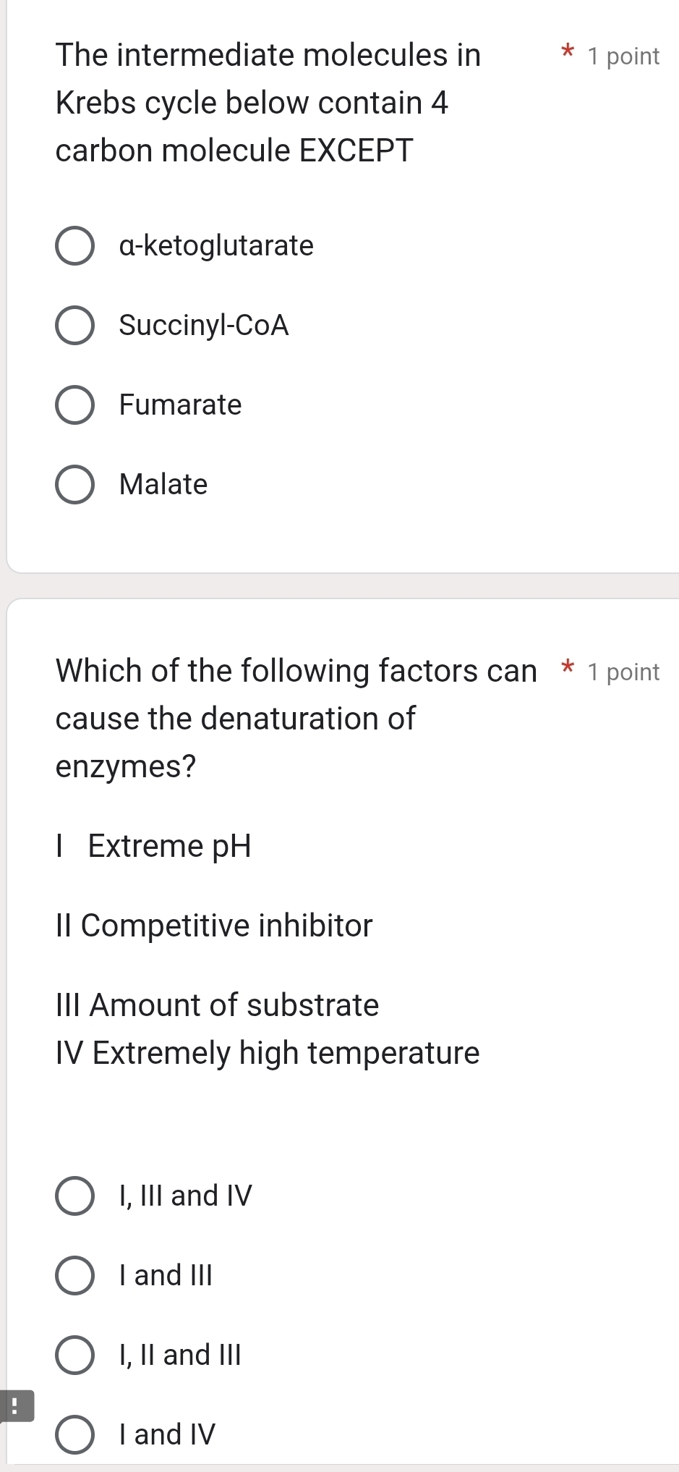Click the 'Extreme pH' statement text

153,845
